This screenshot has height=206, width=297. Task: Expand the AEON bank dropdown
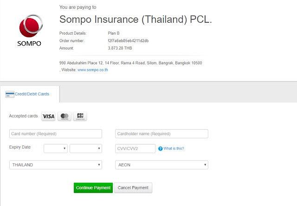pos(161,165)
